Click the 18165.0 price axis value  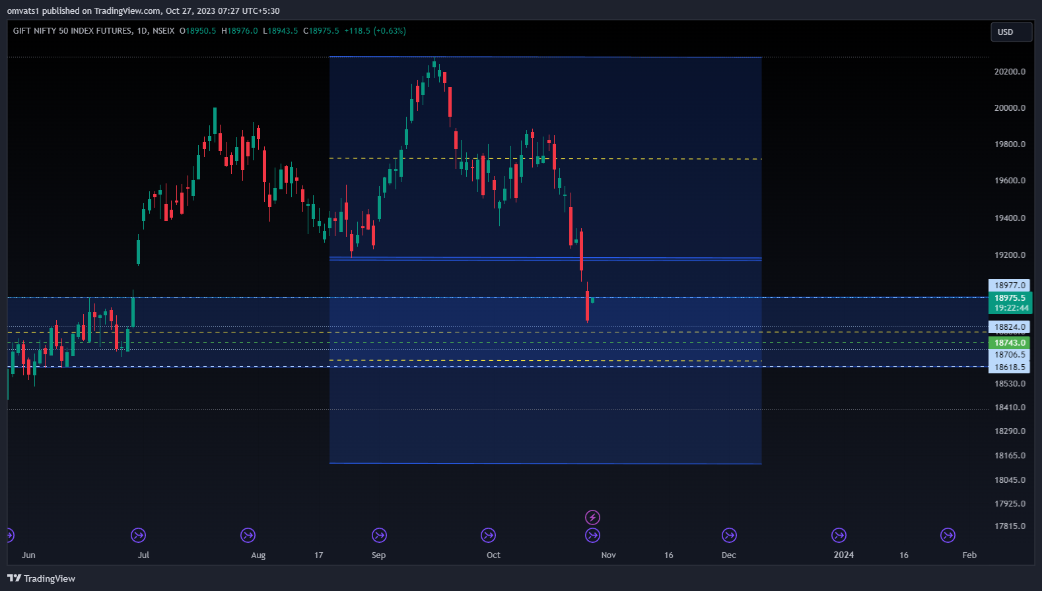coord(1010,455)
